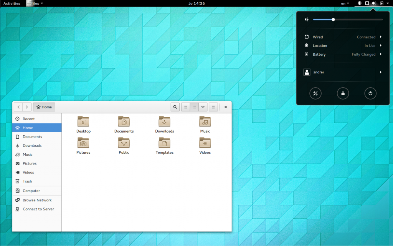The height and width of the screenshot is (246, 393).
Task: Go forward using the right arrow
Action: 27,107
